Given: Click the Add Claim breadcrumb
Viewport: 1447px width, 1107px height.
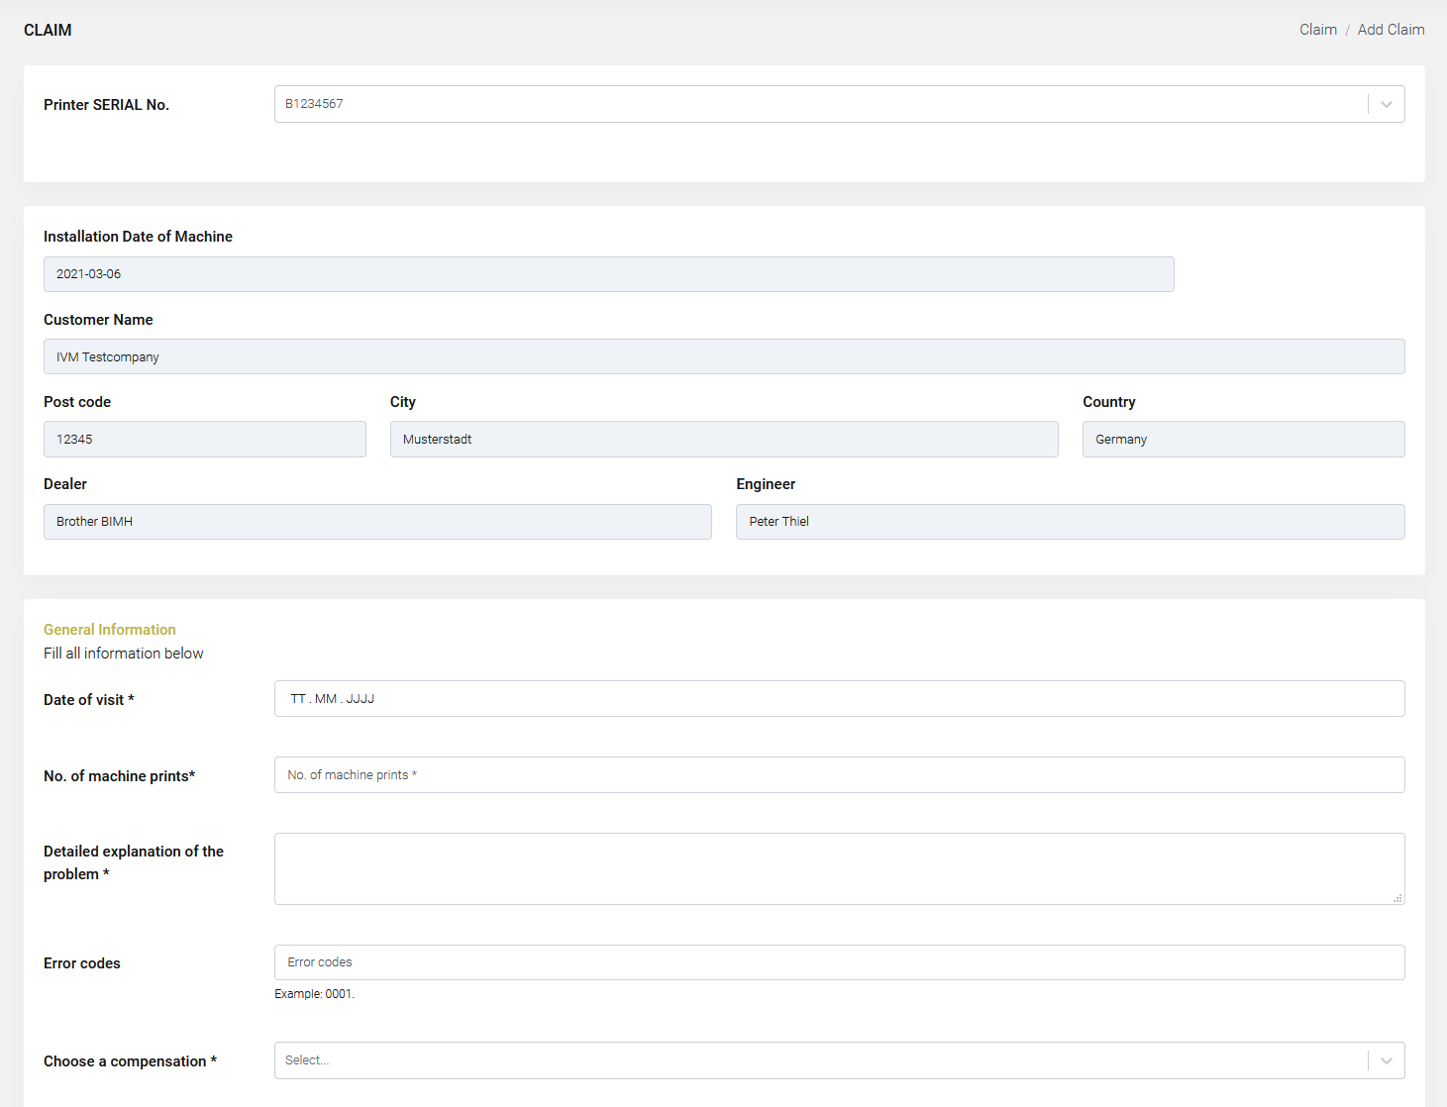Looking at the screenshot, I should tap(1391, 30).
